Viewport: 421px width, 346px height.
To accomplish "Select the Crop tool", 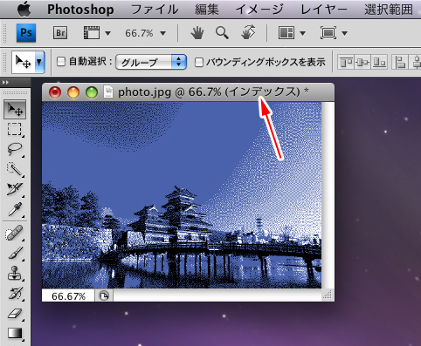I will tap(15, 189).
